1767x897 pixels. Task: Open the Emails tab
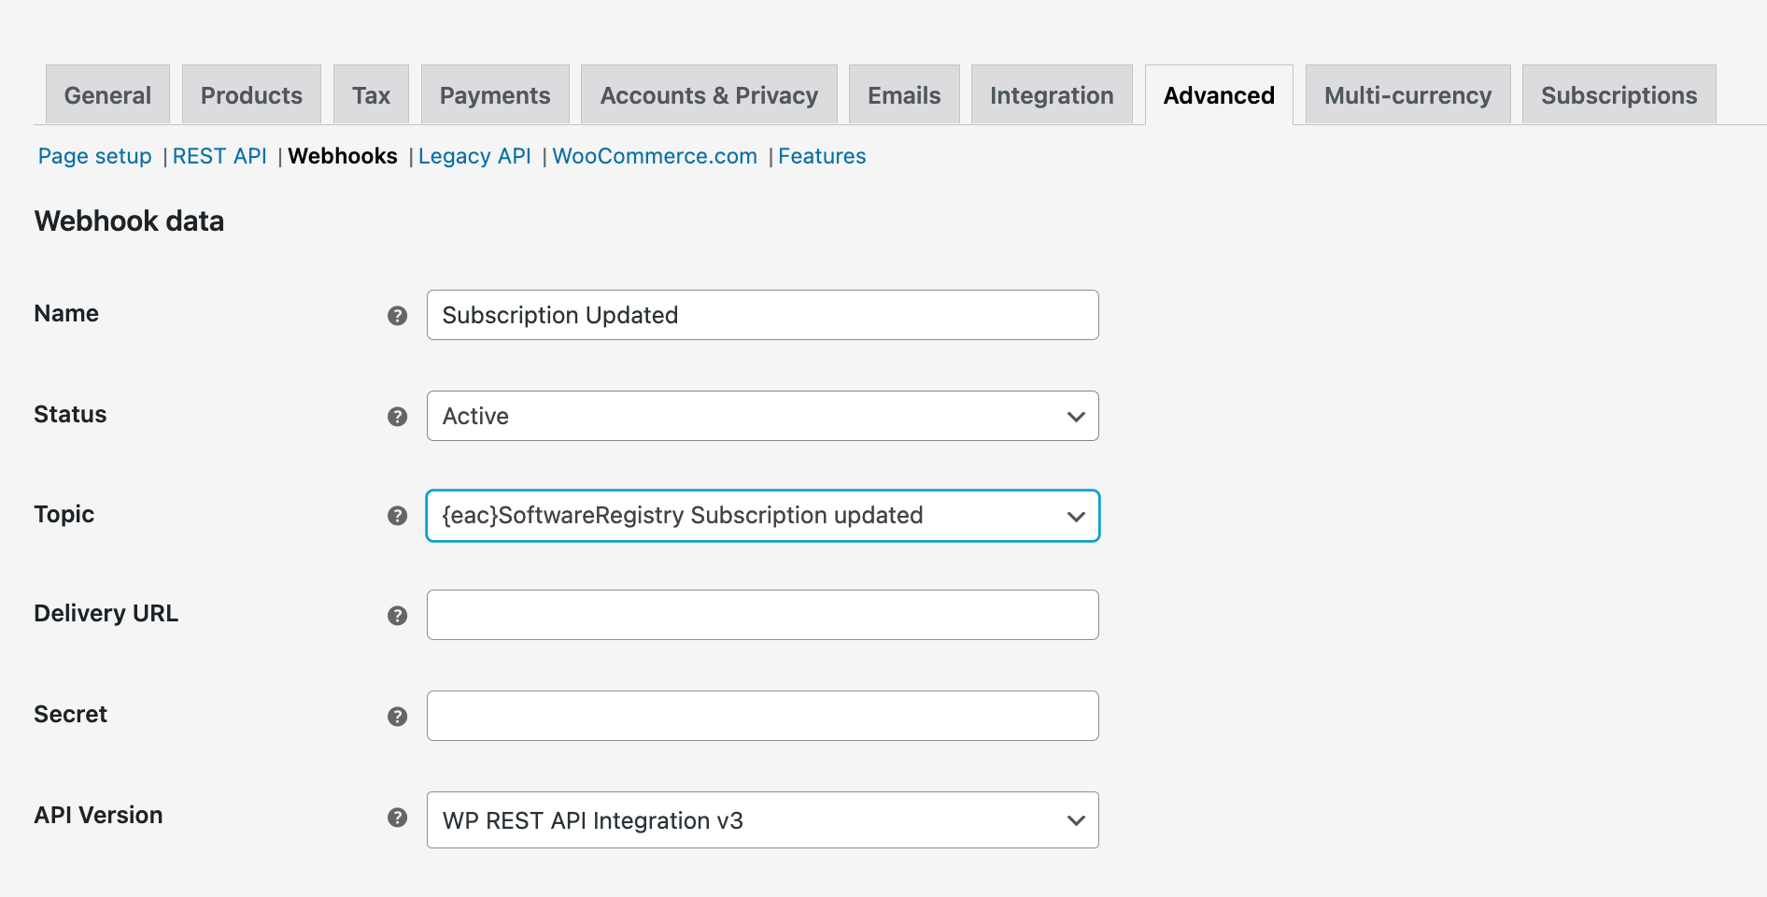904,94
